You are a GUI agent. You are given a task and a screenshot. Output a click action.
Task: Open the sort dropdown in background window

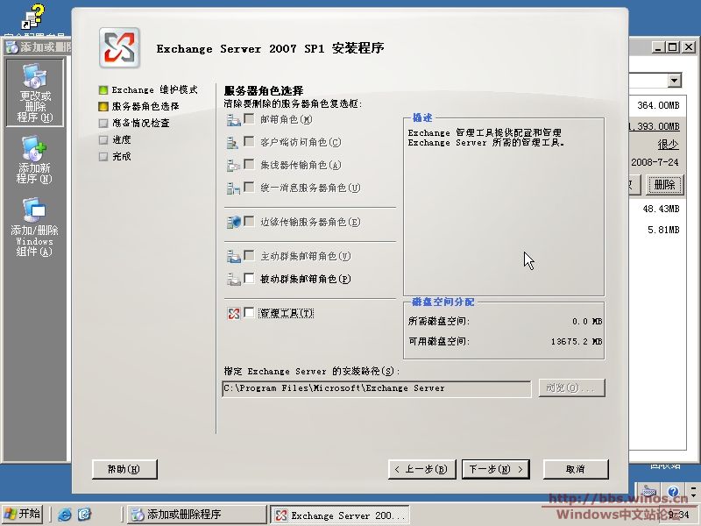pos(674,81)
